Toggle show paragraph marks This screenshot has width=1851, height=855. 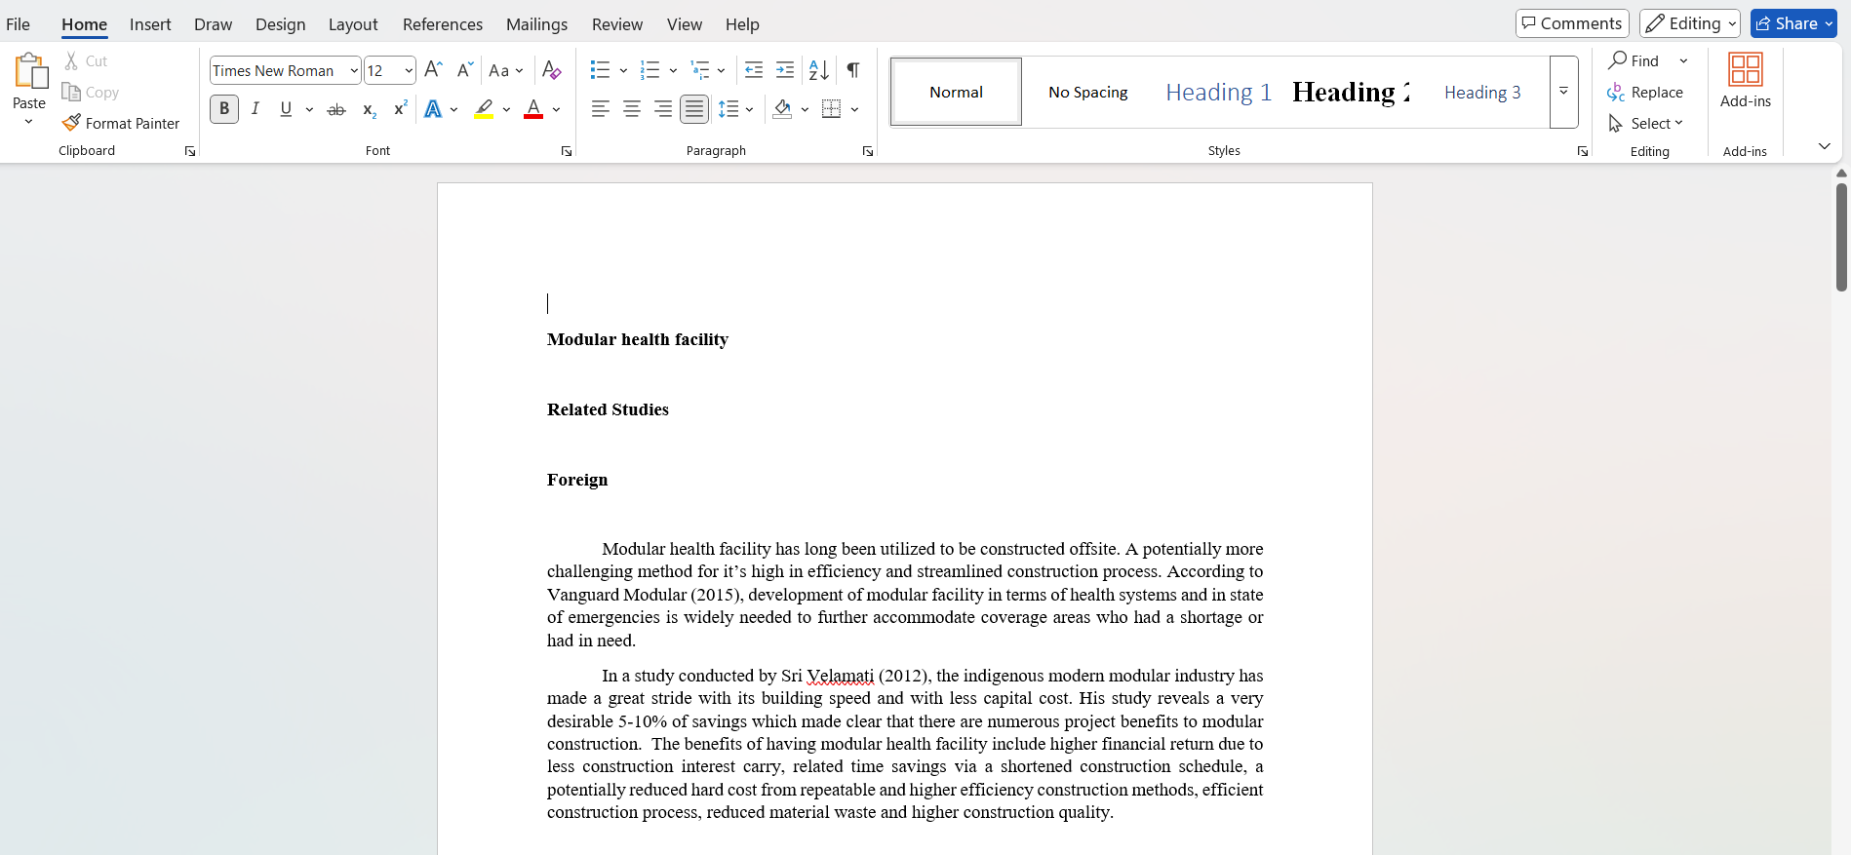(x=853, y=70)
